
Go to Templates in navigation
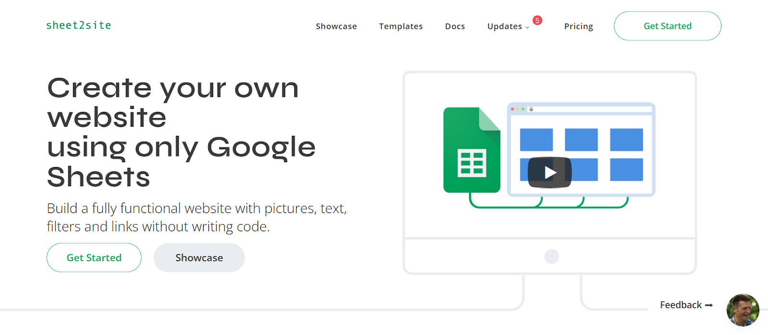coord(401,26)
